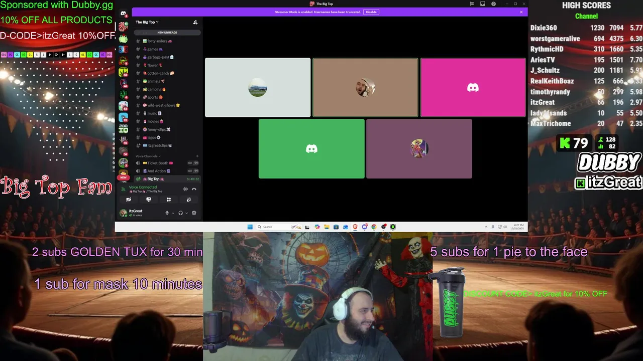Open Discord help icon in title bar
Image resolution: width=643 pixels, height=361 pixels.
tap(494, 4)
